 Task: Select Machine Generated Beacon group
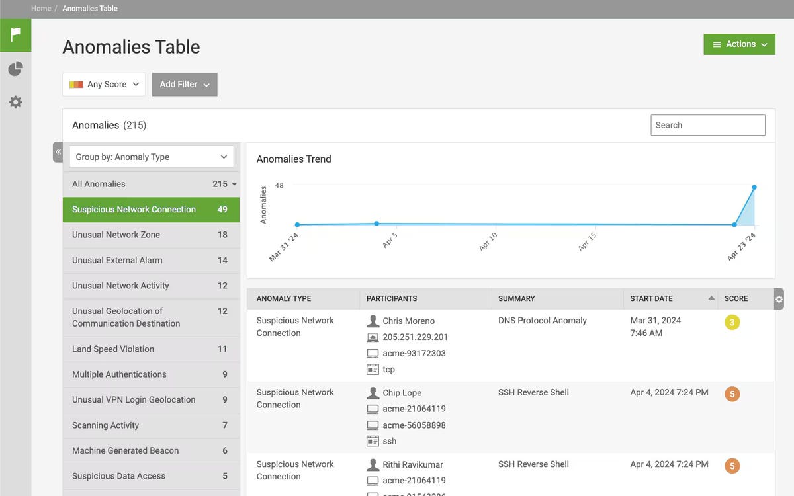pos(152,450)
